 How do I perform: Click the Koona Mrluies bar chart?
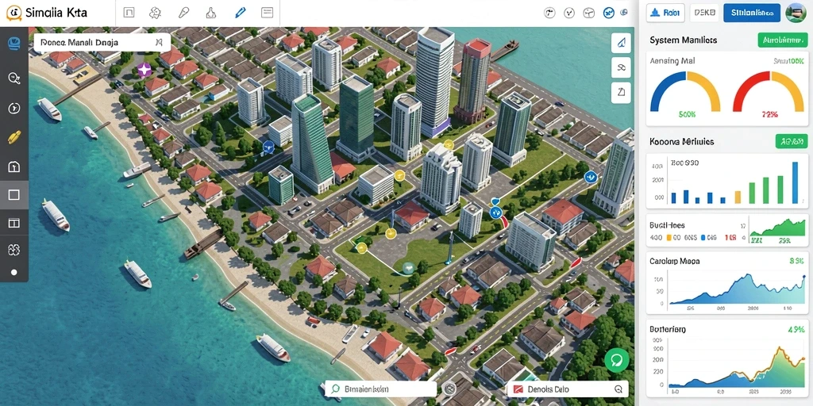point(727,182)
